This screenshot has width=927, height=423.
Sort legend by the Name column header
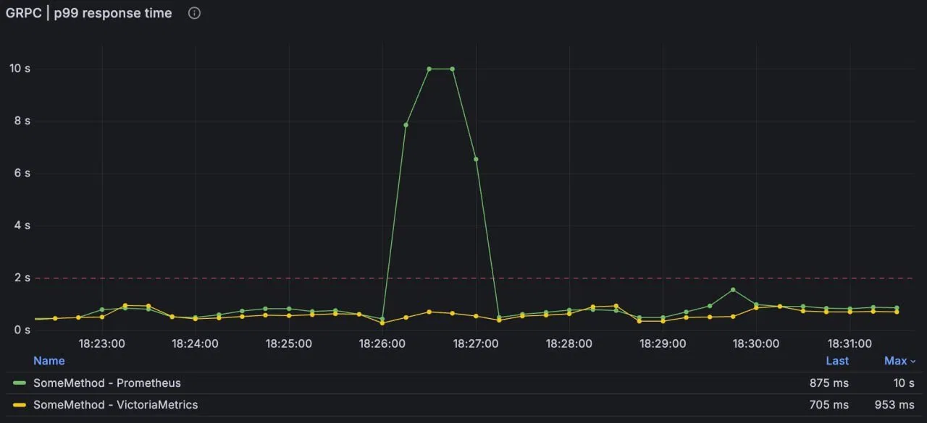click(49, 361)
